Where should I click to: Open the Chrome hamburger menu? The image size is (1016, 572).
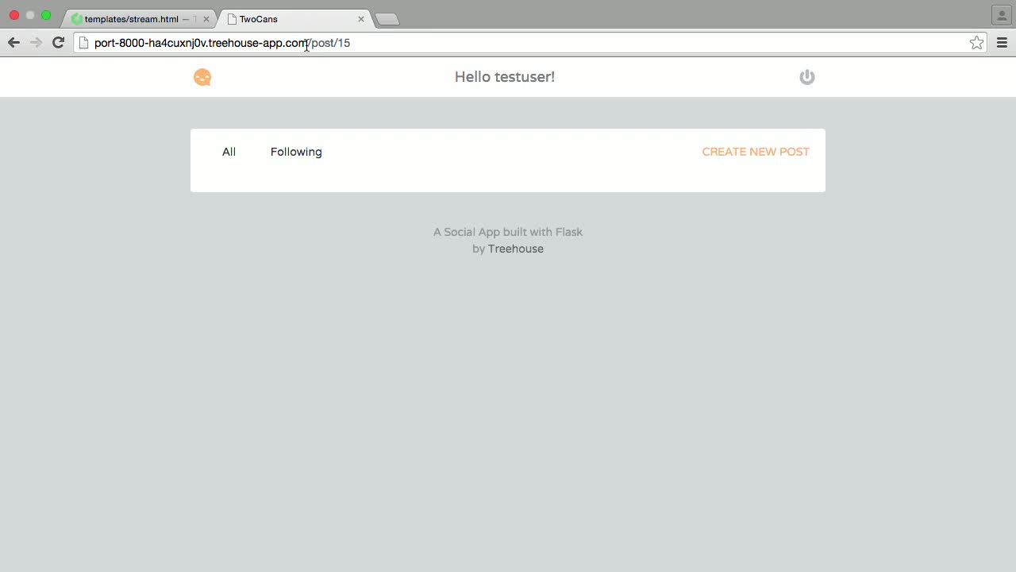tap(1002, 43)
